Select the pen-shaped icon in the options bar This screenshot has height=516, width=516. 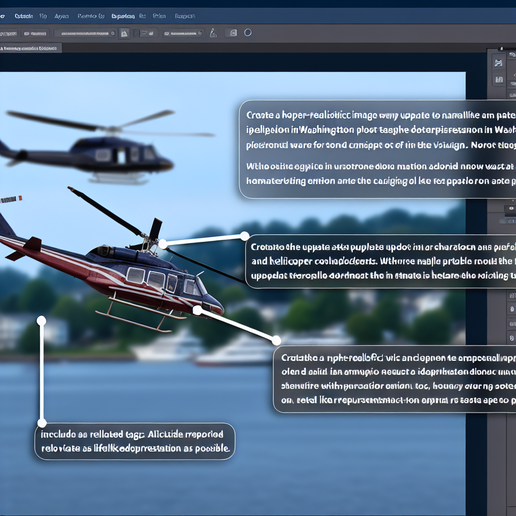(x=213, y=33)
